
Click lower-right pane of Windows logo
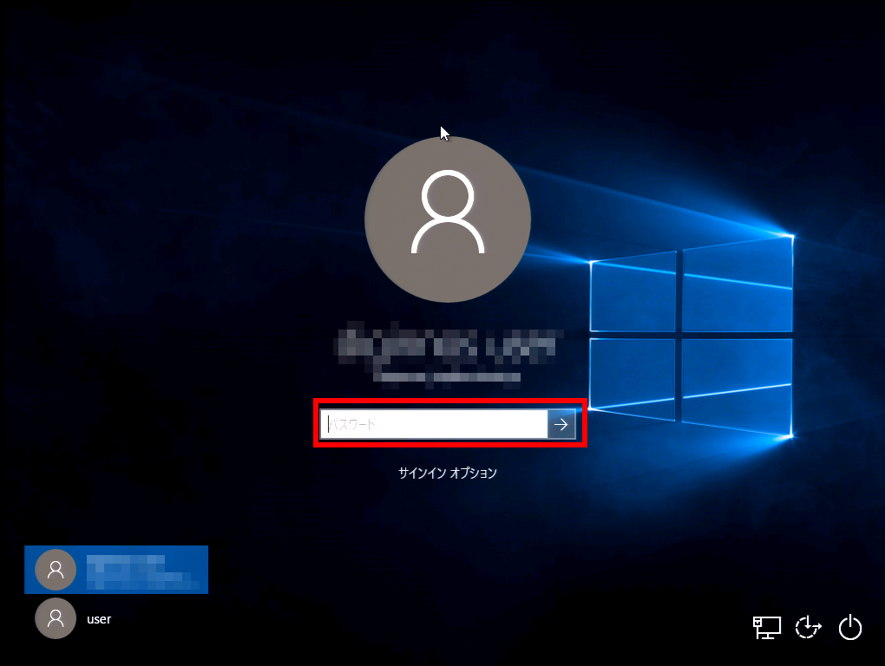tap(737, 386)
